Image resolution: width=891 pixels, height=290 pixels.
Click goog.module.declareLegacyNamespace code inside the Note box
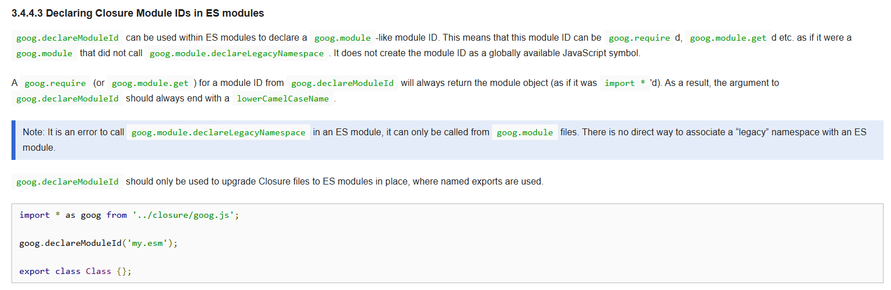[218, 132]
